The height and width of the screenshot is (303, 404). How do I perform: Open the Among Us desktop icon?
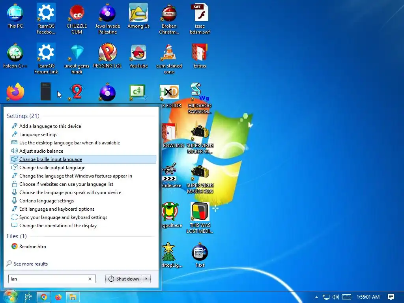[138, 15]
